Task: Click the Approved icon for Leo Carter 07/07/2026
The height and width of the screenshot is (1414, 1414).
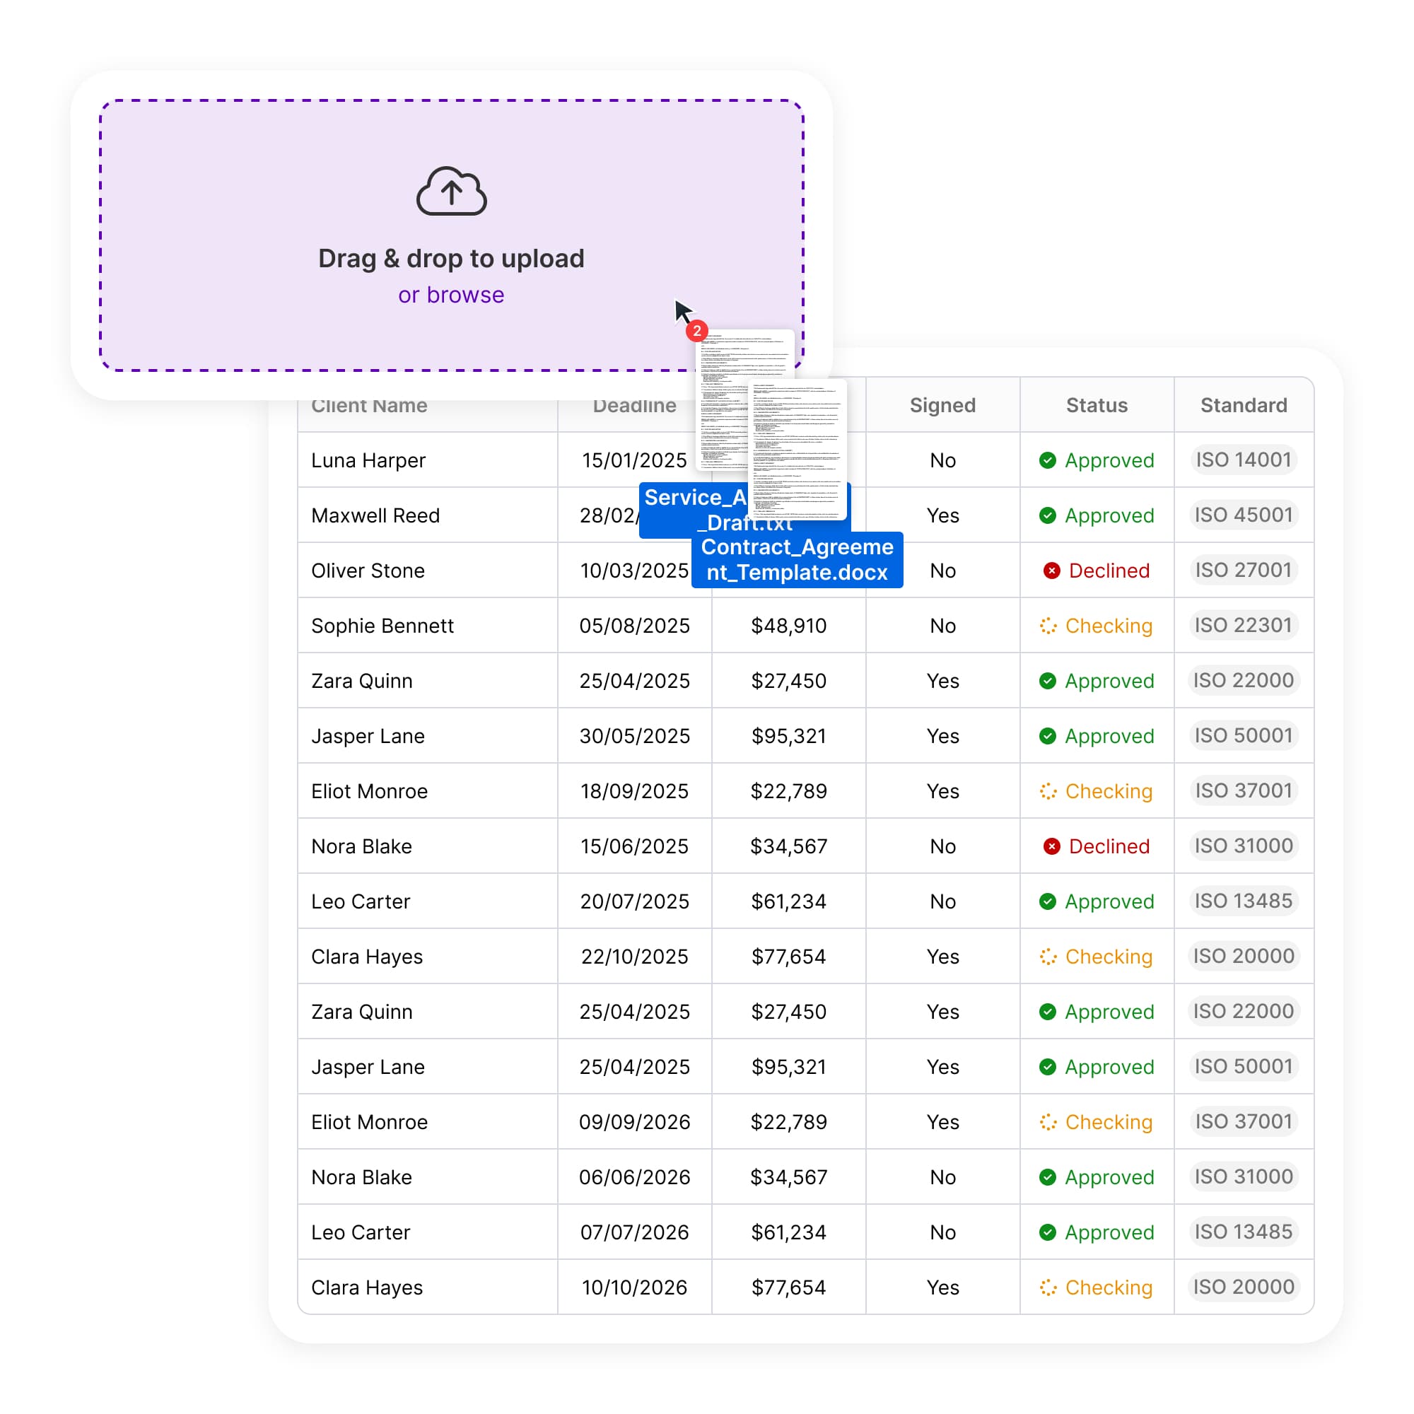Action: tap(1047, 1232)
